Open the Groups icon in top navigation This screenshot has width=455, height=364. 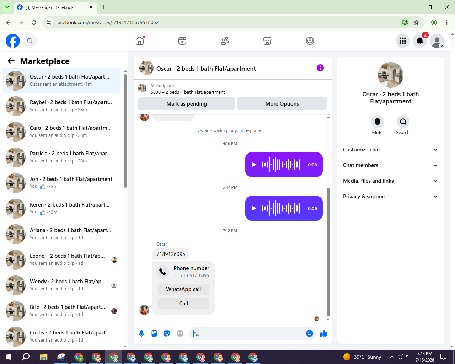310,41
